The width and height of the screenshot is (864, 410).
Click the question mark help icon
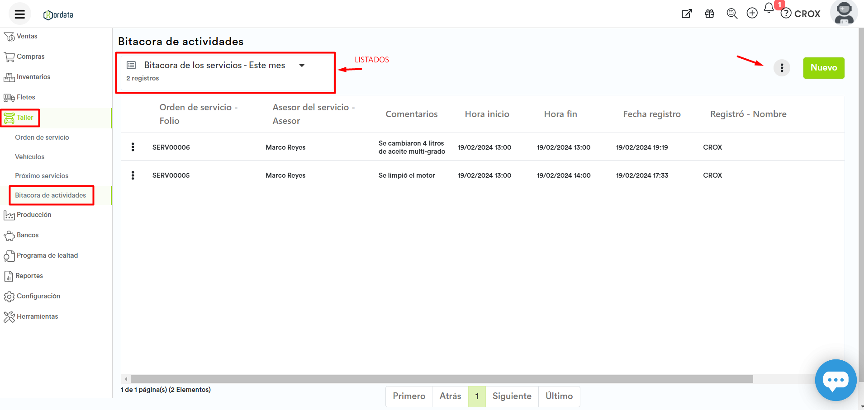786,14
